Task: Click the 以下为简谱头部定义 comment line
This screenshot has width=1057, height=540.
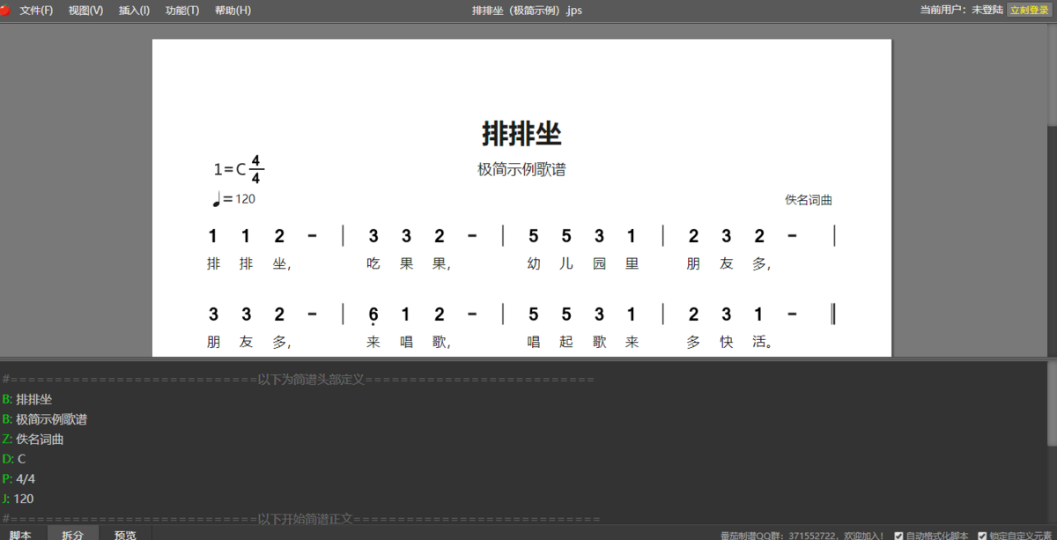Action: (x=299, y=380)
